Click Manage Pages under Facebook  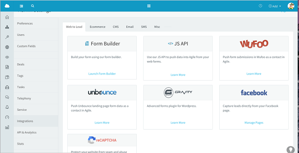pos(254,123)
